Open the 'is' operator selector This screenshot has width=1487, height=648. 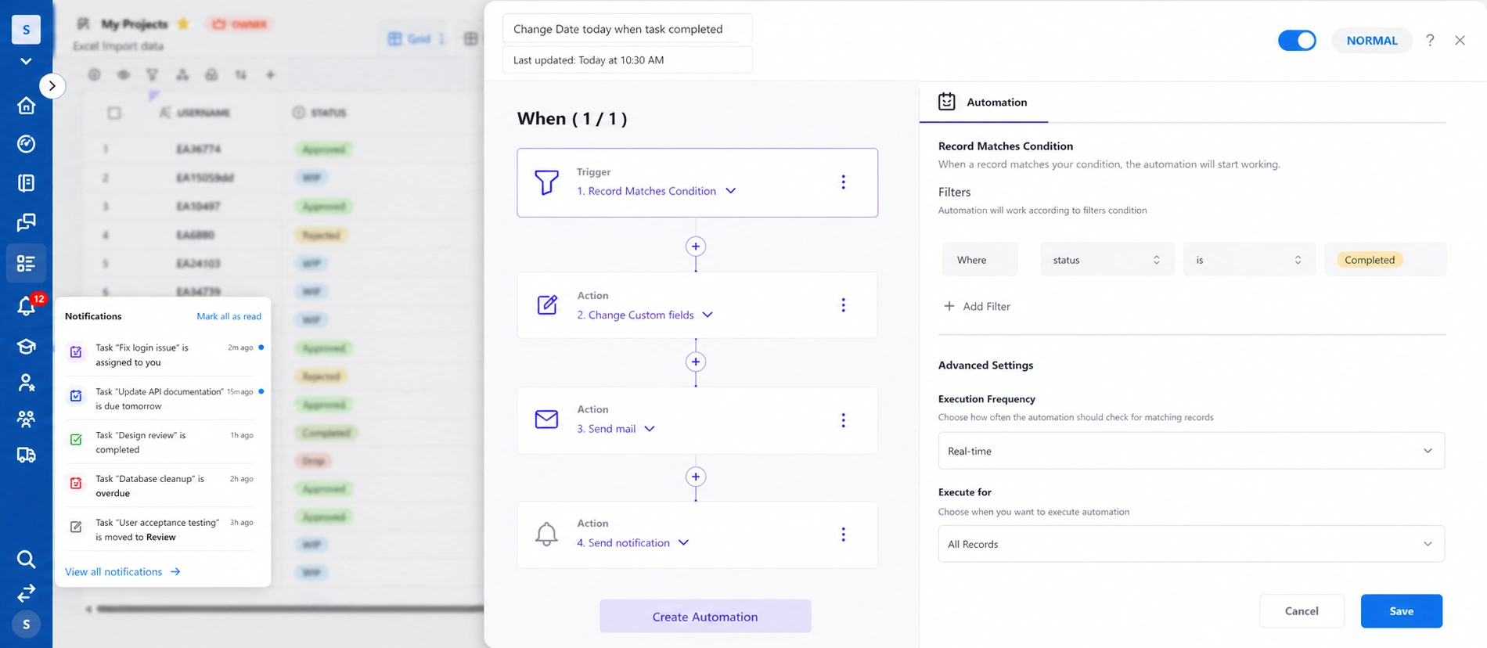pyautogui.click(x=1249, y=260)
